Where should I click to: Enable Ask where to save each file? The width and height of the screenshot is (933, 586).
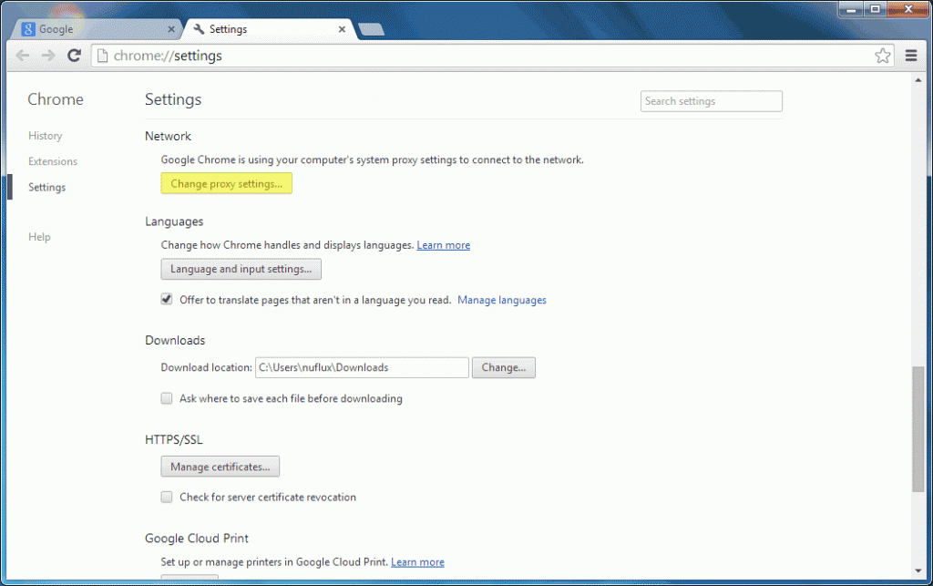tap(167, 398)
